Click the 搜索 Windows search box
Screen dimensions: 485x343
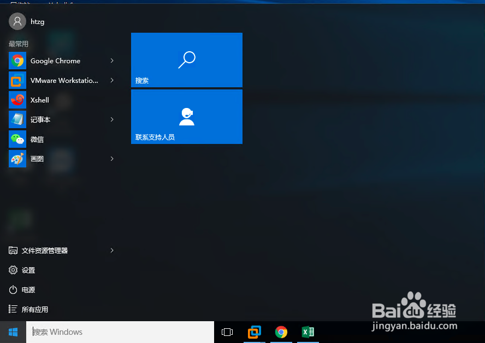click(x=120, y=332)
